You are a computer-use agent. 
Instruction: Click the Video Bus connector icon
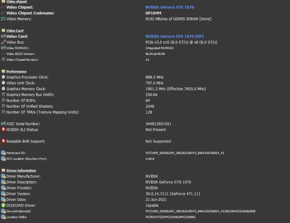pyautogui.click(x=3, y=42)
